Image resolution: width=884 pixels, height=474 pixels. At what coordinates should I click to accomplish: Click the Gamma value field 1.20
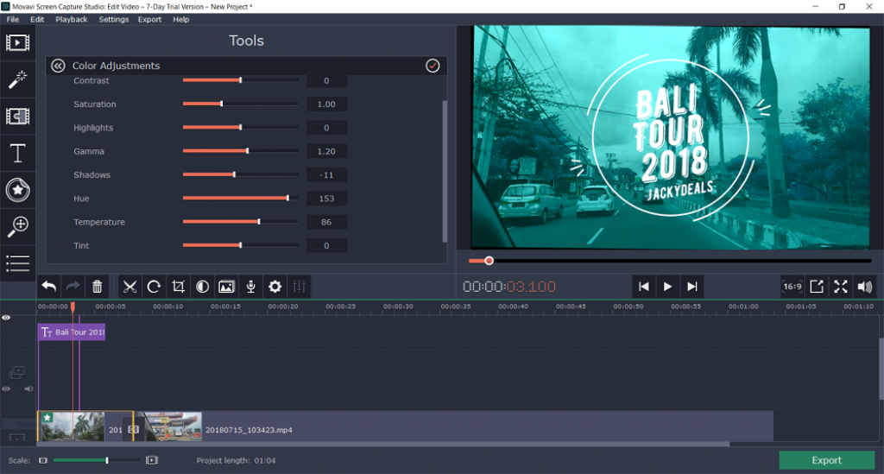(x=326, y=151)
